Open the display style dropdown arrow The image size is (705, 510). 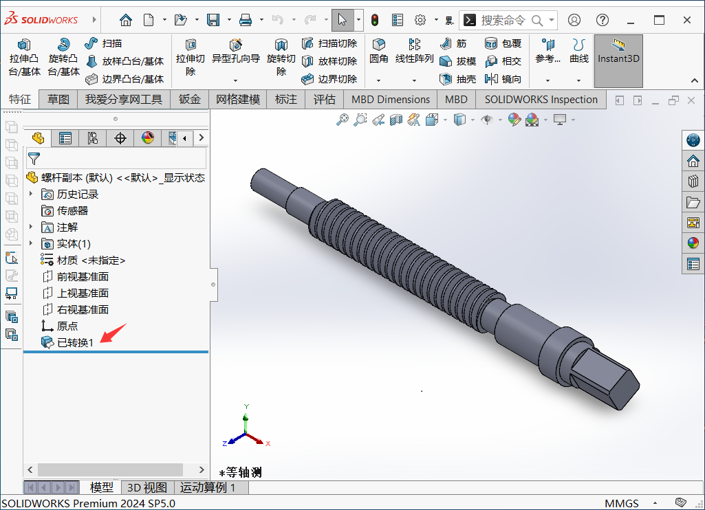(473, 119)
